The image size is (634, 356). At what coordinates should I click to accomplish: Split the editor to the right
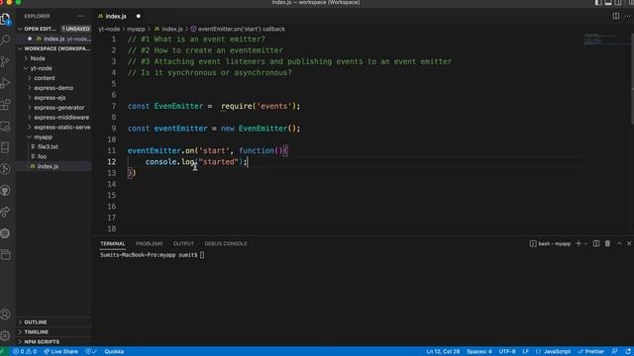point(616,16)
